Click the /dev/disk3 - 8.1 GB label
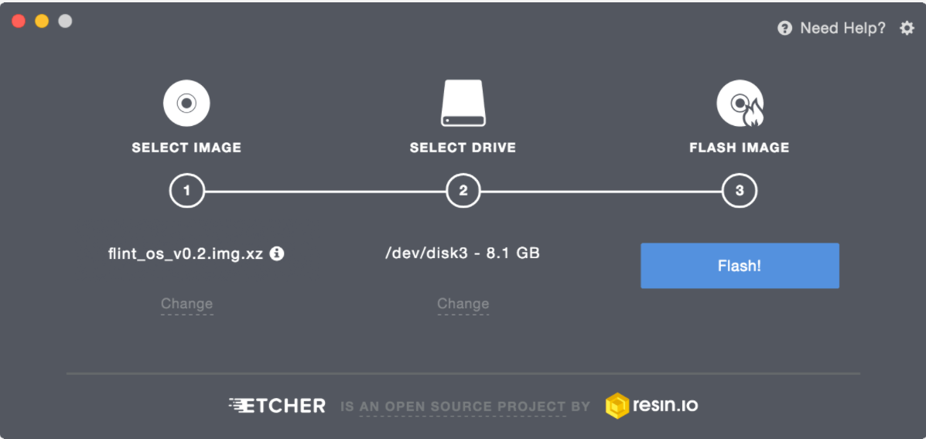The height and width of the screenshot is (439, 926). coord(463,253)
